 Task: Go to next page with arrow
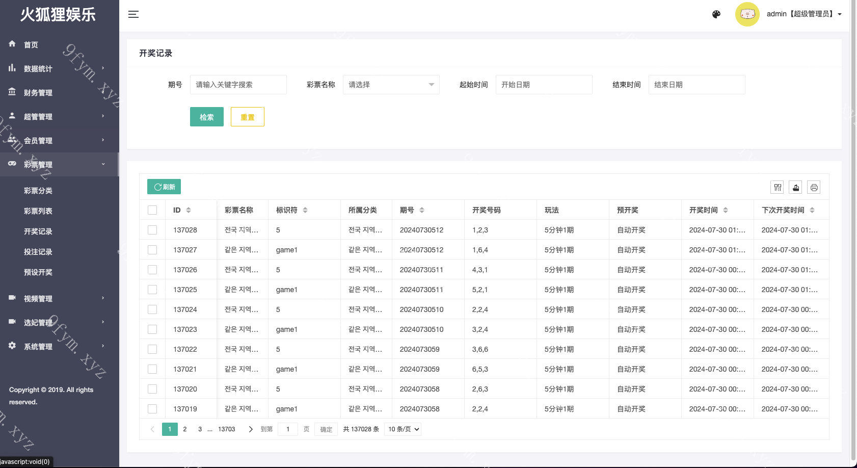click(251, 429)
